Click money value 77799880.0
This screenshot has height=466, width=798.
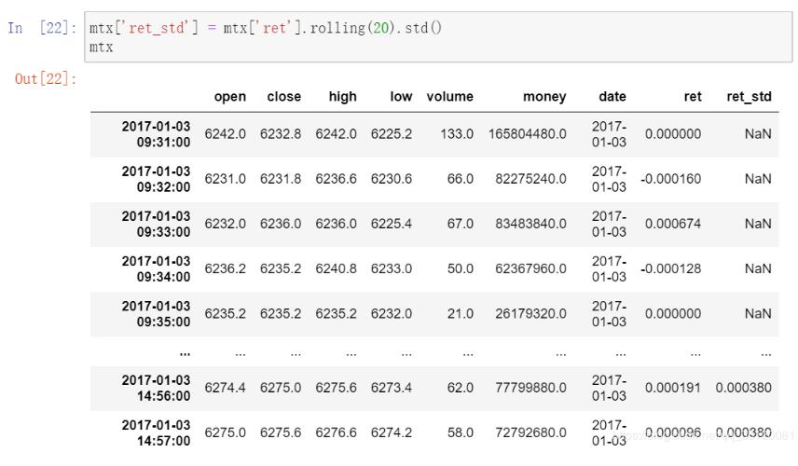pos(530,388)
